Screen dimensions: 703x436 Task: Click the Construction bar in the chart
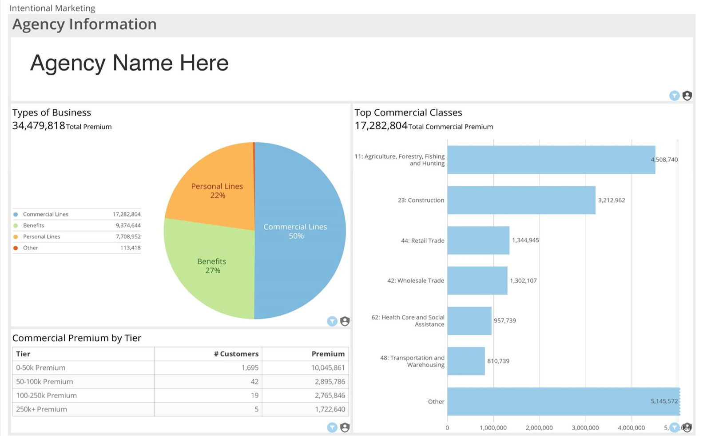[521, 200]
